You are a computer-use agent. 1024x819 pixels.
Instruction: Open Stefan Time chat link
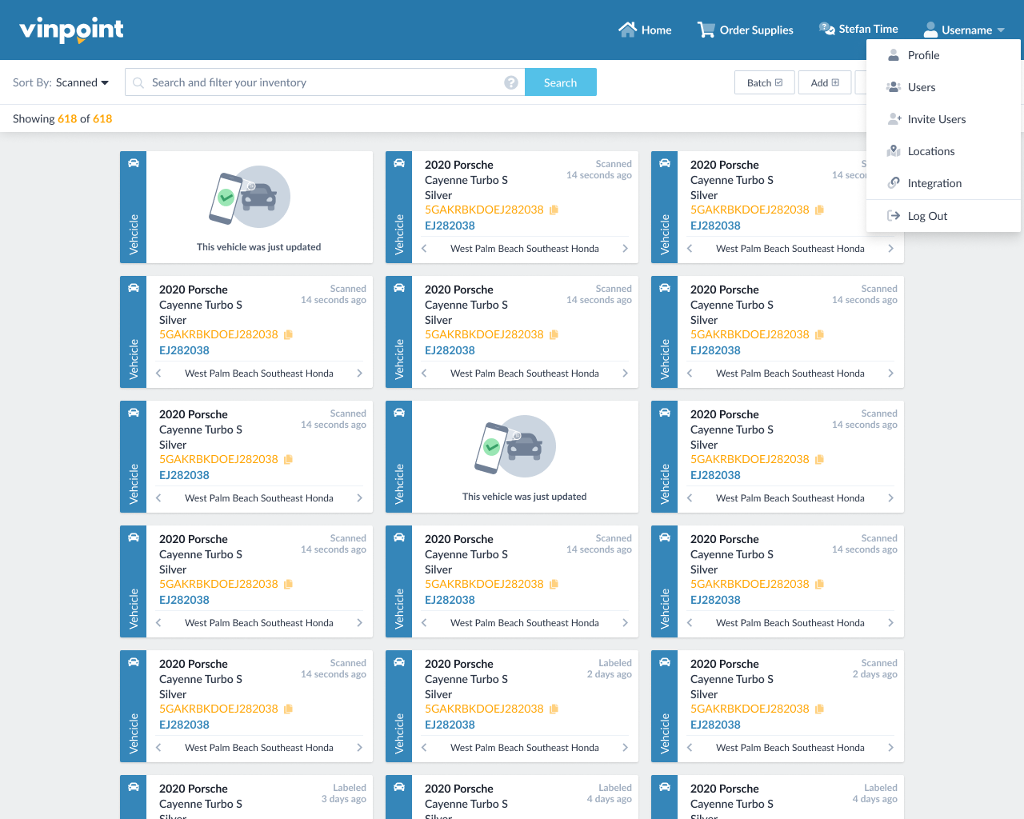tap(858, 29)
